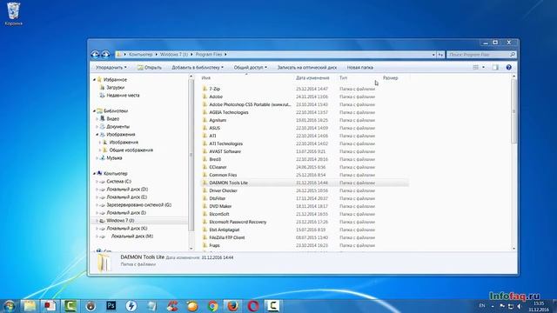Click the Common Files folder name

(223, 175)
